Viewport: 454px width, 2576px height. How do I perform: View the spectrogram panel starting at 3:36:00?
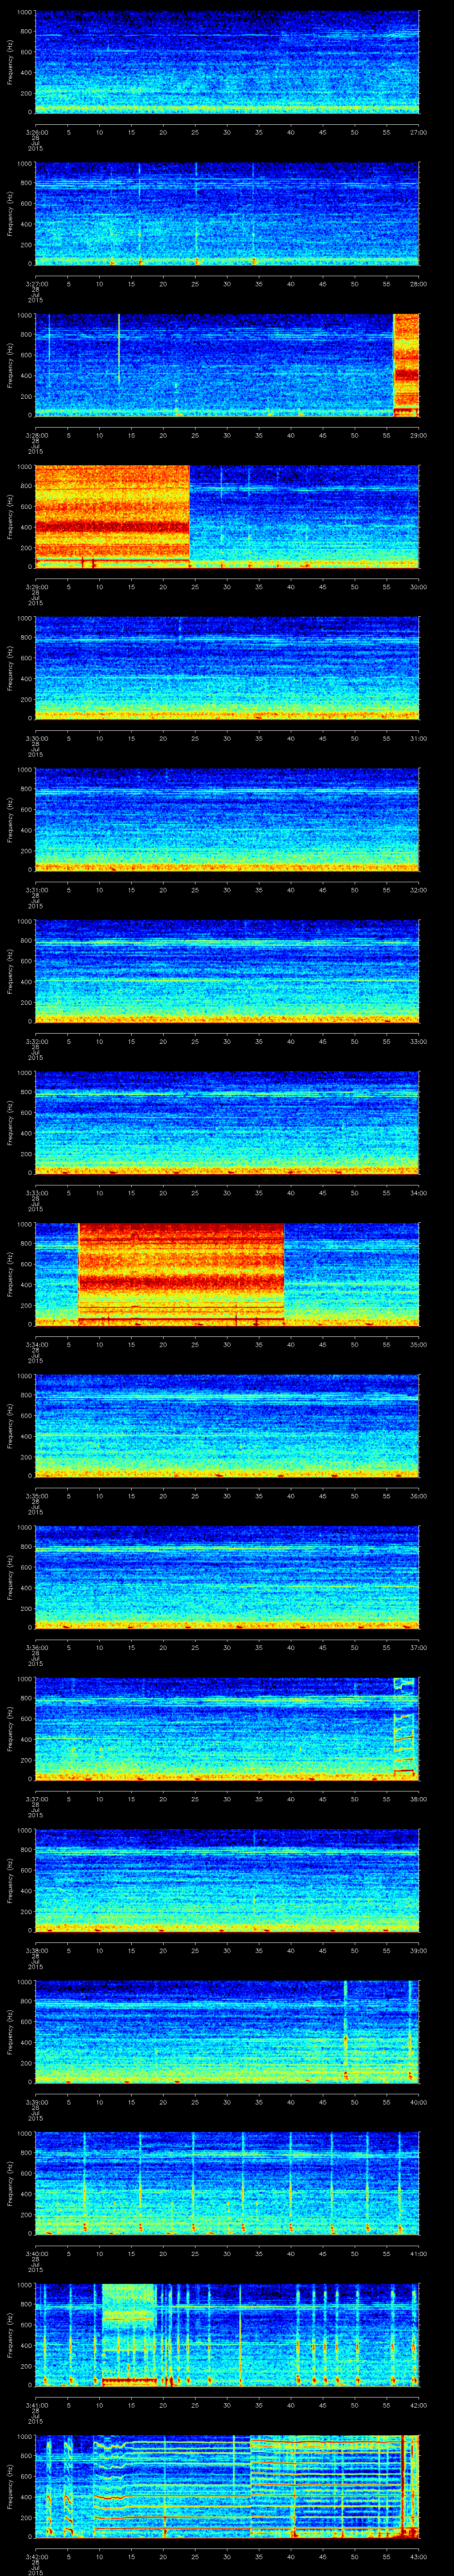tap(227, 1578)
